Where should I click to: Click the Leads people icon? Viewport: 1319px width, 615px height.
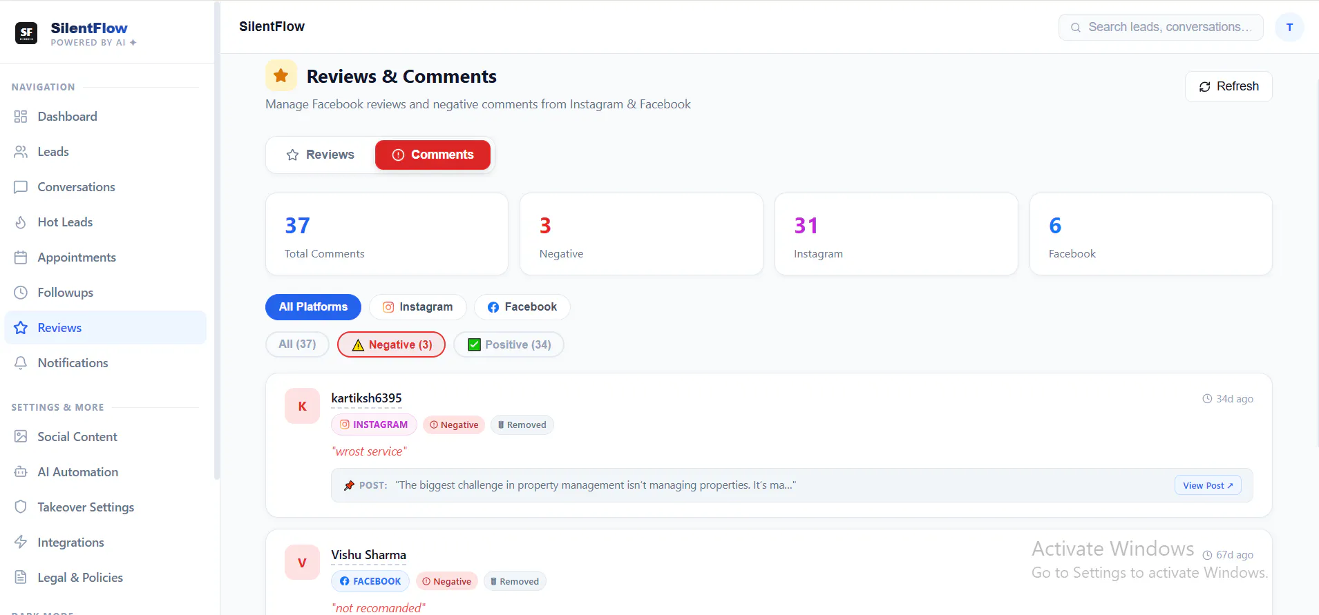coord(21,152)
